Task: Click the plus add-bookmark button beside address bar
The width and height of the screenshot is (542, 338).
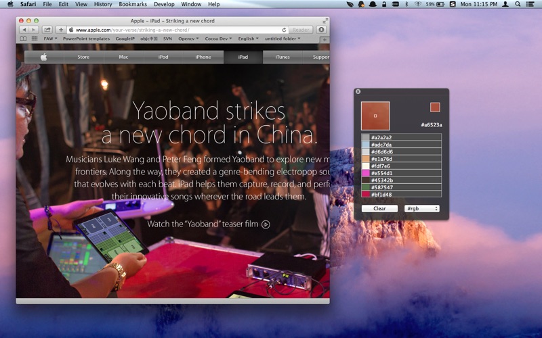Action: [61, 30]
